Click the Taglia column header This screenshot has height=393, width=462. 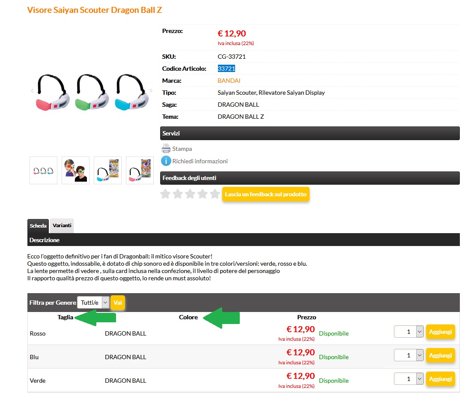[x=65, y=317]
